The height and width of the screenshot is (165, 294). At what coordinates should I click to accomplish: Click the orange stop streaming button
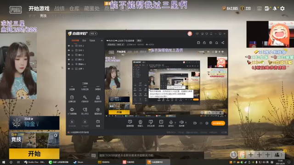218,123
